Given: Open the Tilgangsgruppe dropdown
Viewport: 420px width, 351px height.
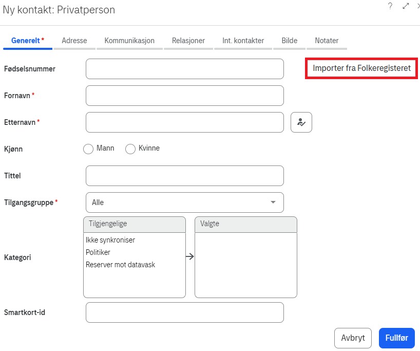Looking at the screenshot, I should coord(185,202).
